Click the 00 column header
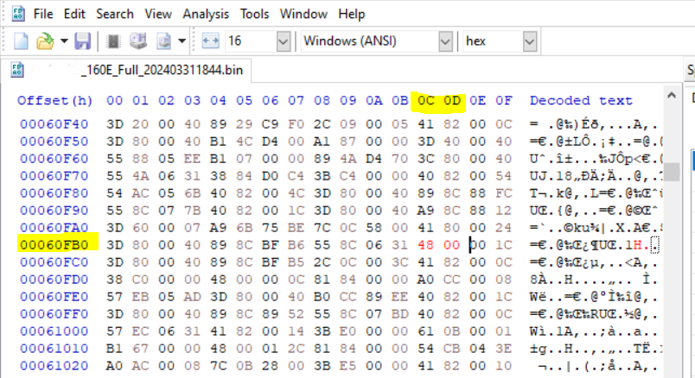The height and width of the screenshot is (378, 695). [x=114, y=100]
